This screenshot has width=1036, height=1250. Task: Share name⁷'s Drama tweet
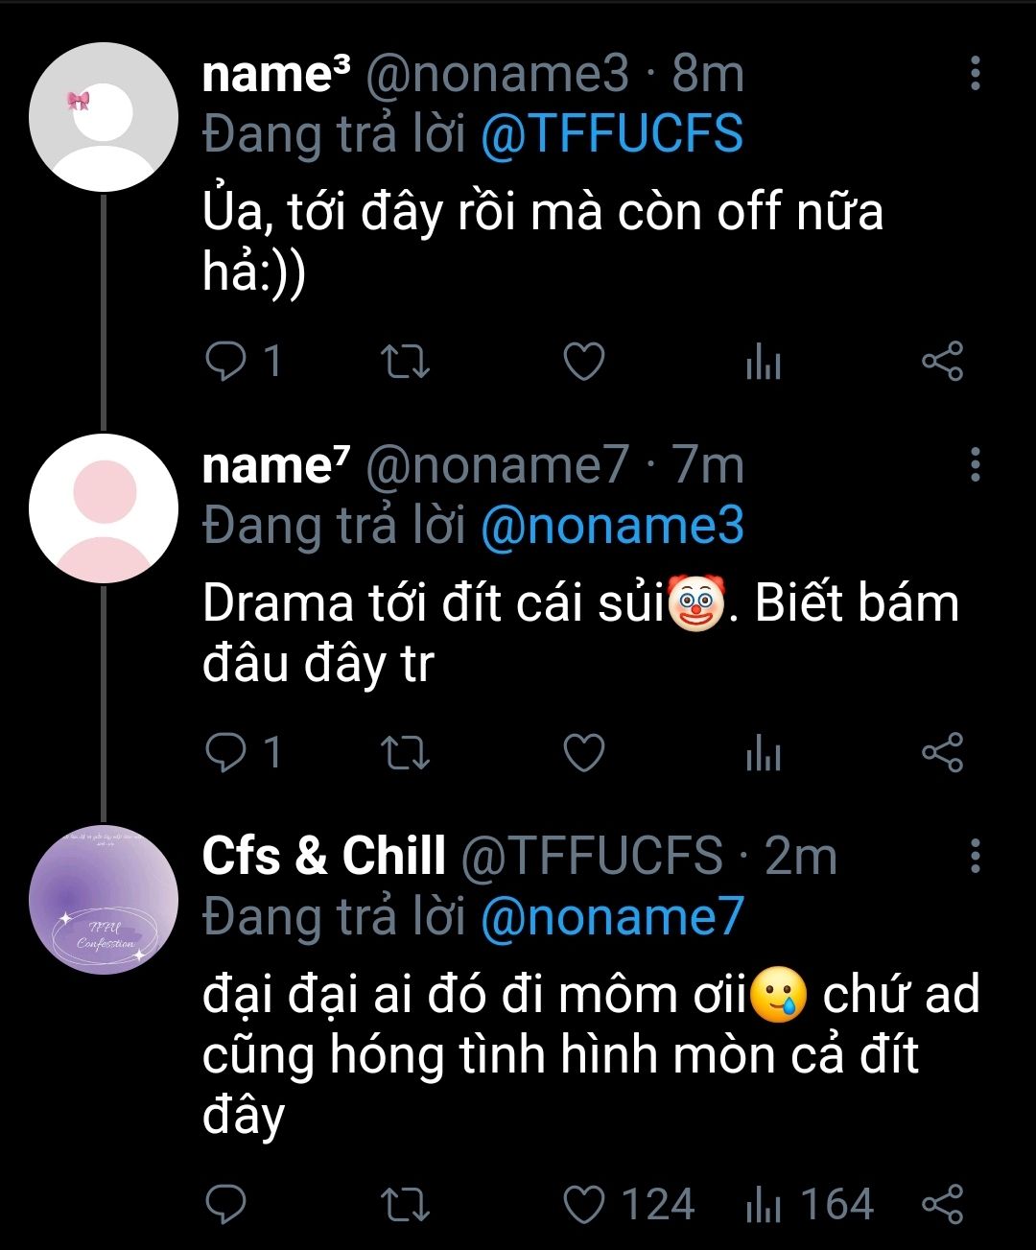click(942, 753)
